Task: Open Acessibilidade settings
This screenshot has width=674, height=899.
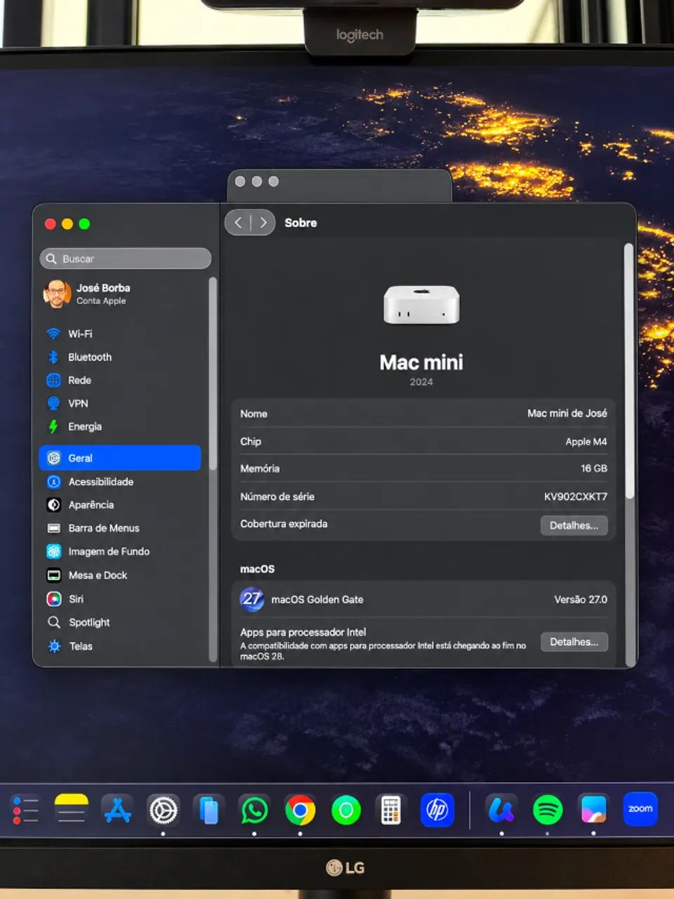Action: (119, 482)
